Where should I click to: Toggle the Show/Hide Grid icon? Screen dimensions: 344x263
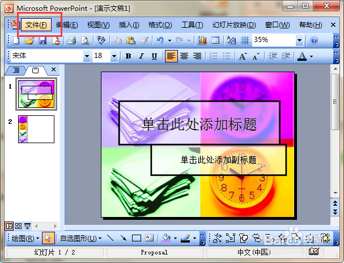(x=245, y=40)
